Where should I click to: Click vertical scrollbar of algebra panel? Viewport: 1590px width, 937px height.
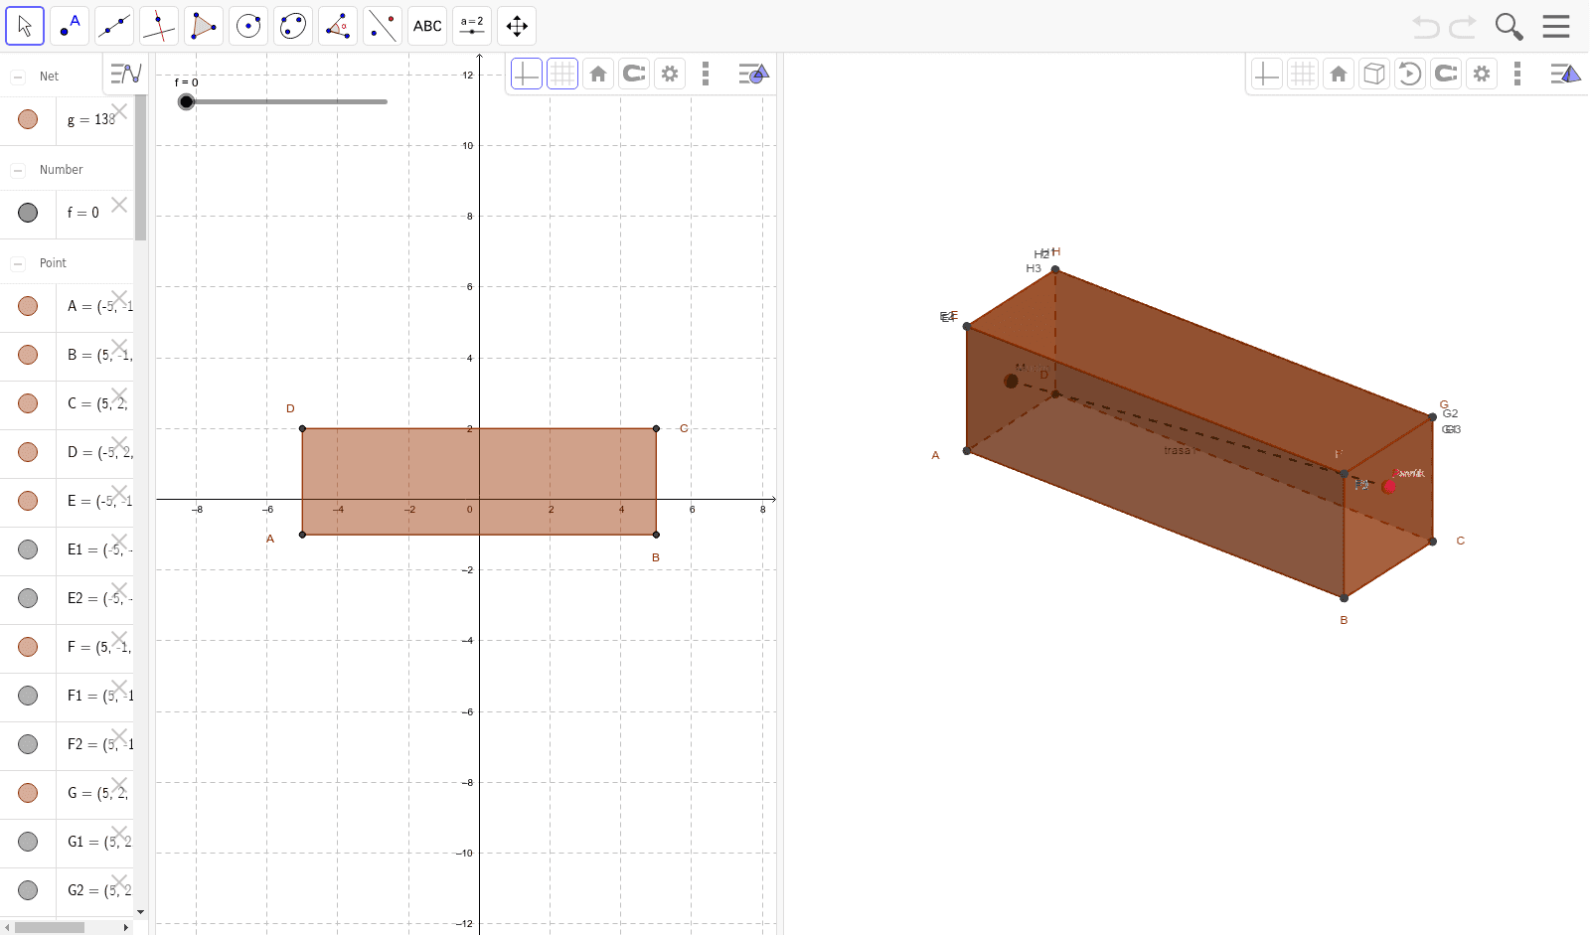pyautogui.click(x=140, y=169)
